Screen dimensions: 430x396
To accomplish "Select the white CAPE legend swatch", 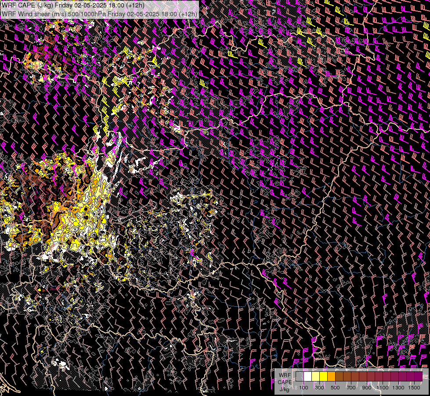I will pos(308,376).
